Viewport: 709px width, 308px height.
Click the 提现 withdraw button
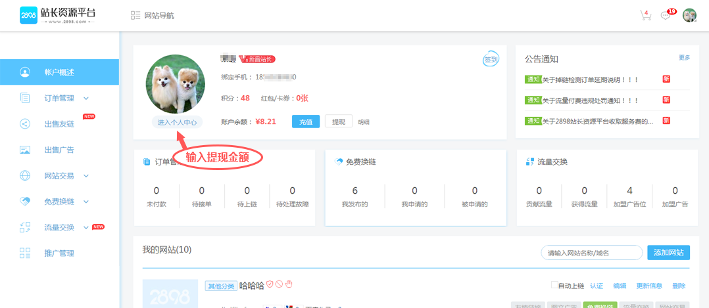point(338,121)
